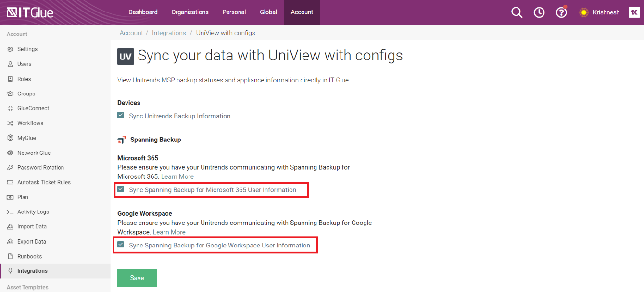Viewport: 644px width, 294px height.
Task: Toggle Google Workspace User Information sync checkbox
Action: point(121,245)
